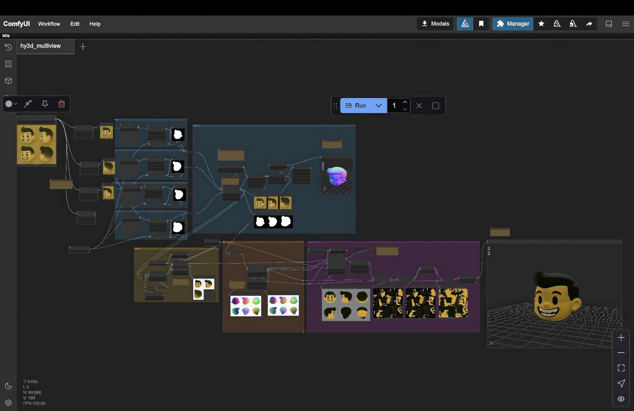Pin the selected node with pin icon
The height and width of the screenshot is (411, 634).
click(45, 104)
